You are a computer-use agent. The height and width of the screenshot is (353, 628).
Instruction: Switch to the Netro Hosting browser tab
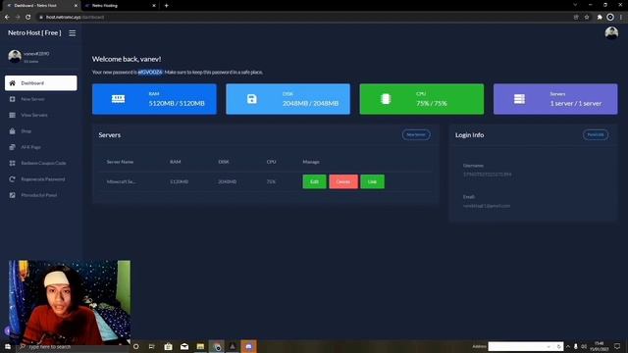point(119,6)
